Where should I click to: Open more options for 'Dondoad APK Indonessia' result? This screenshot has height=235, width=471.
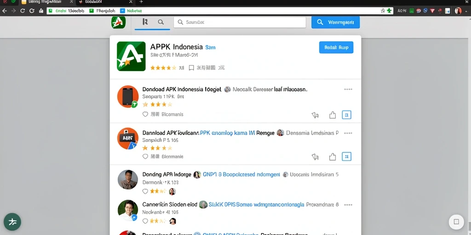pos(348,90)
